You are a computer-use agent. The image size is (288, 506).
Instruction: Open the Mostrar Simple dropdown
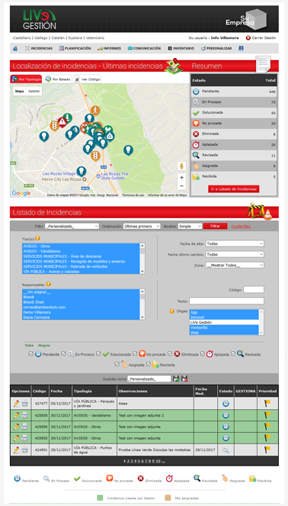[190, 226]
